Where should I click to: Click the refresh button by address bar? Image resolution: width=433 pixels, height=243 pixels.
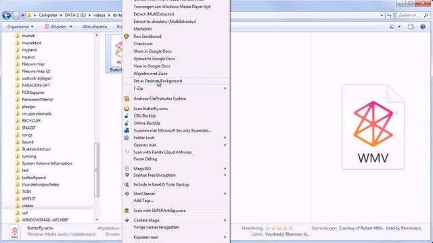390,16
